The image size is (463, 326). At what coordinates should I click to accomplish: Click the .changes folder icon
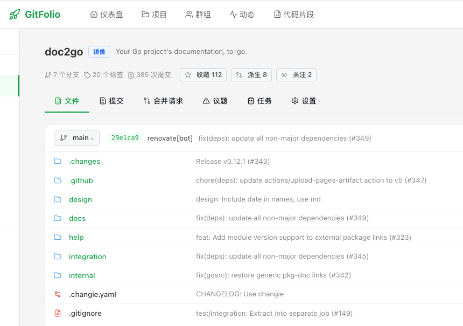[x=58, y=161]
